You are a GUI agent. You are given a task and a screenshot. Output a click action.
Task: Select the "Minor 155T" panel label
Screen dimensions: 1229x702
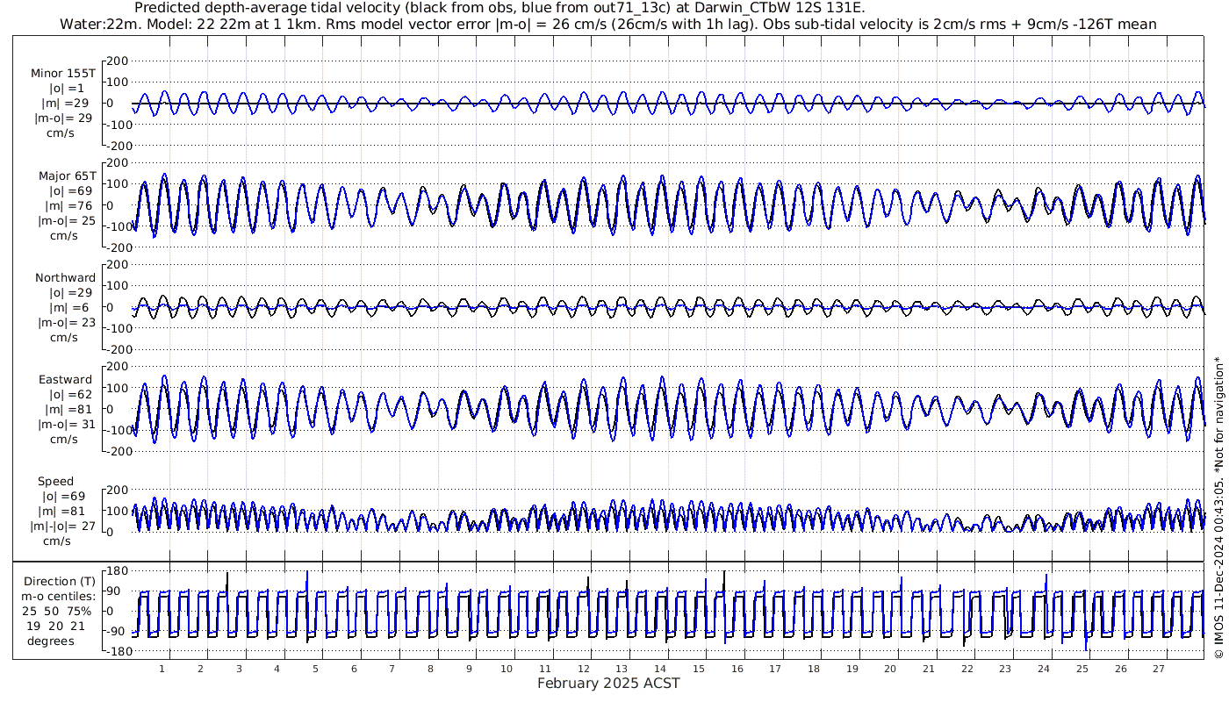[62, 74]
